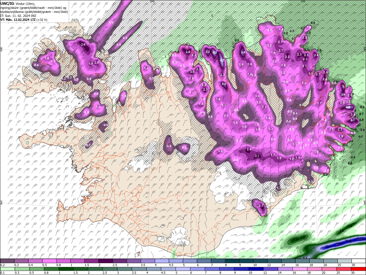The height and width of the screenshot is (275, 366).
Task: Select the snow legend swatch between 7 and 8
Action: 218,261
